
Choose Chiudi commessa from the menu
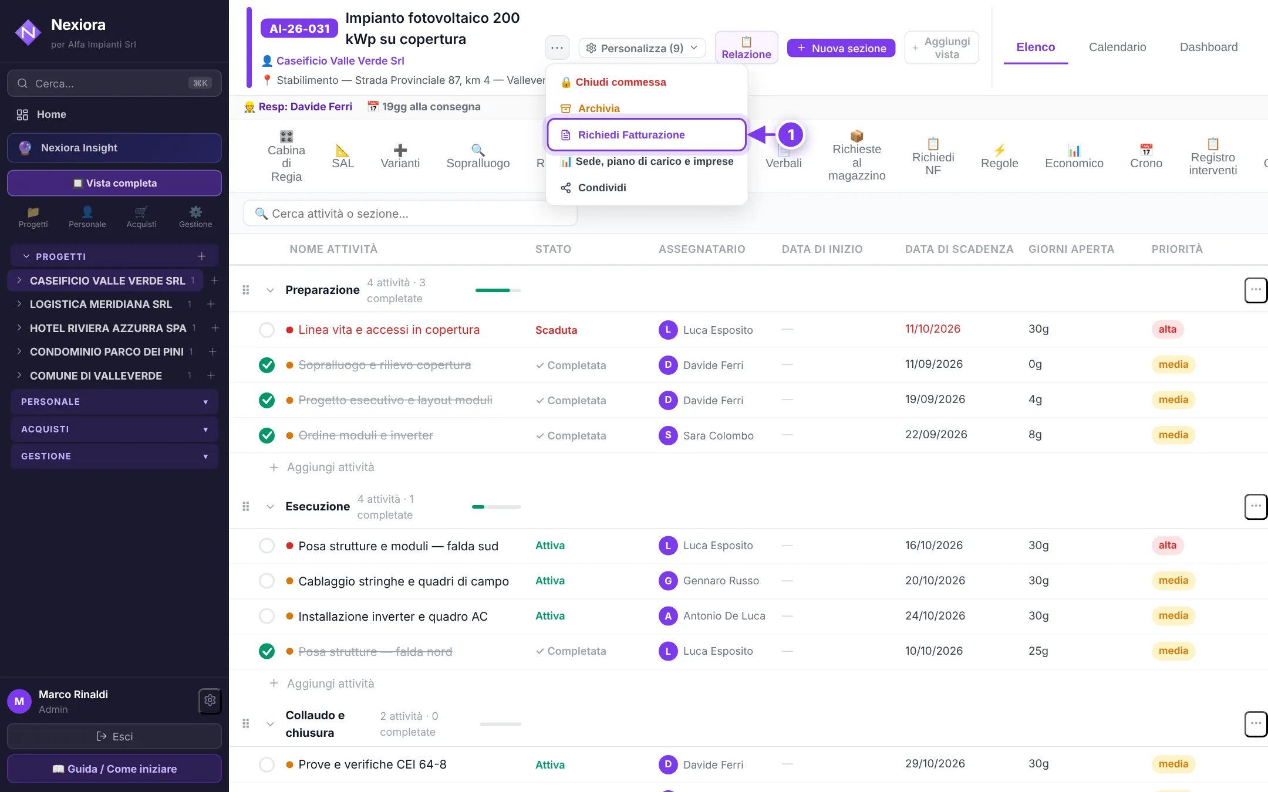pos(646,82)
